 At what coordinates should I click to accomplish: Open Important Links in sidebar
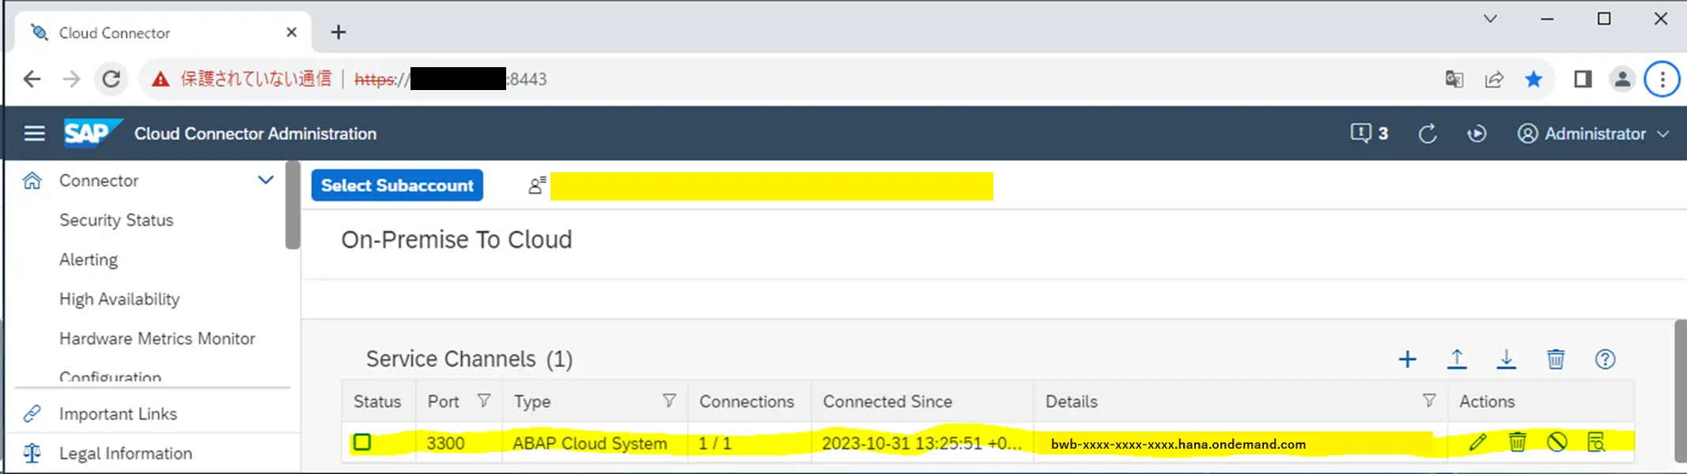(118, 414)
